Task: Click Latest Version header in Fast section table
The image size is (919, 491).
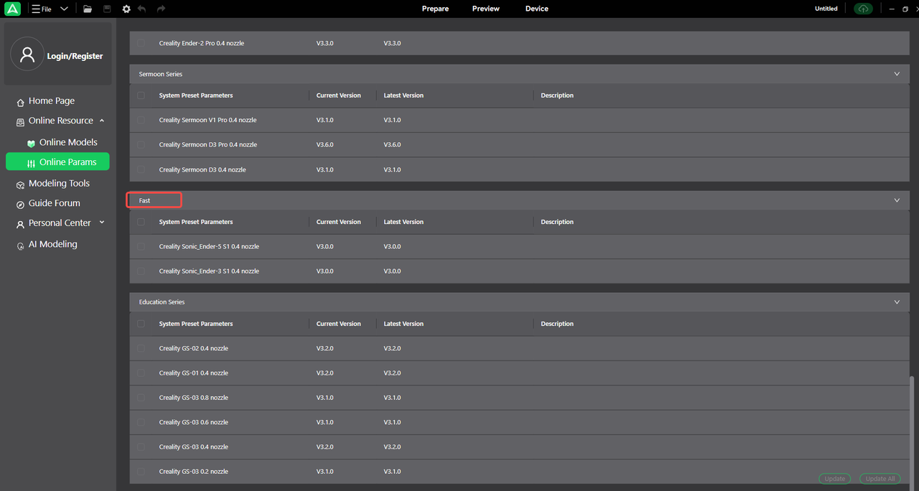Action: [403, 222]
